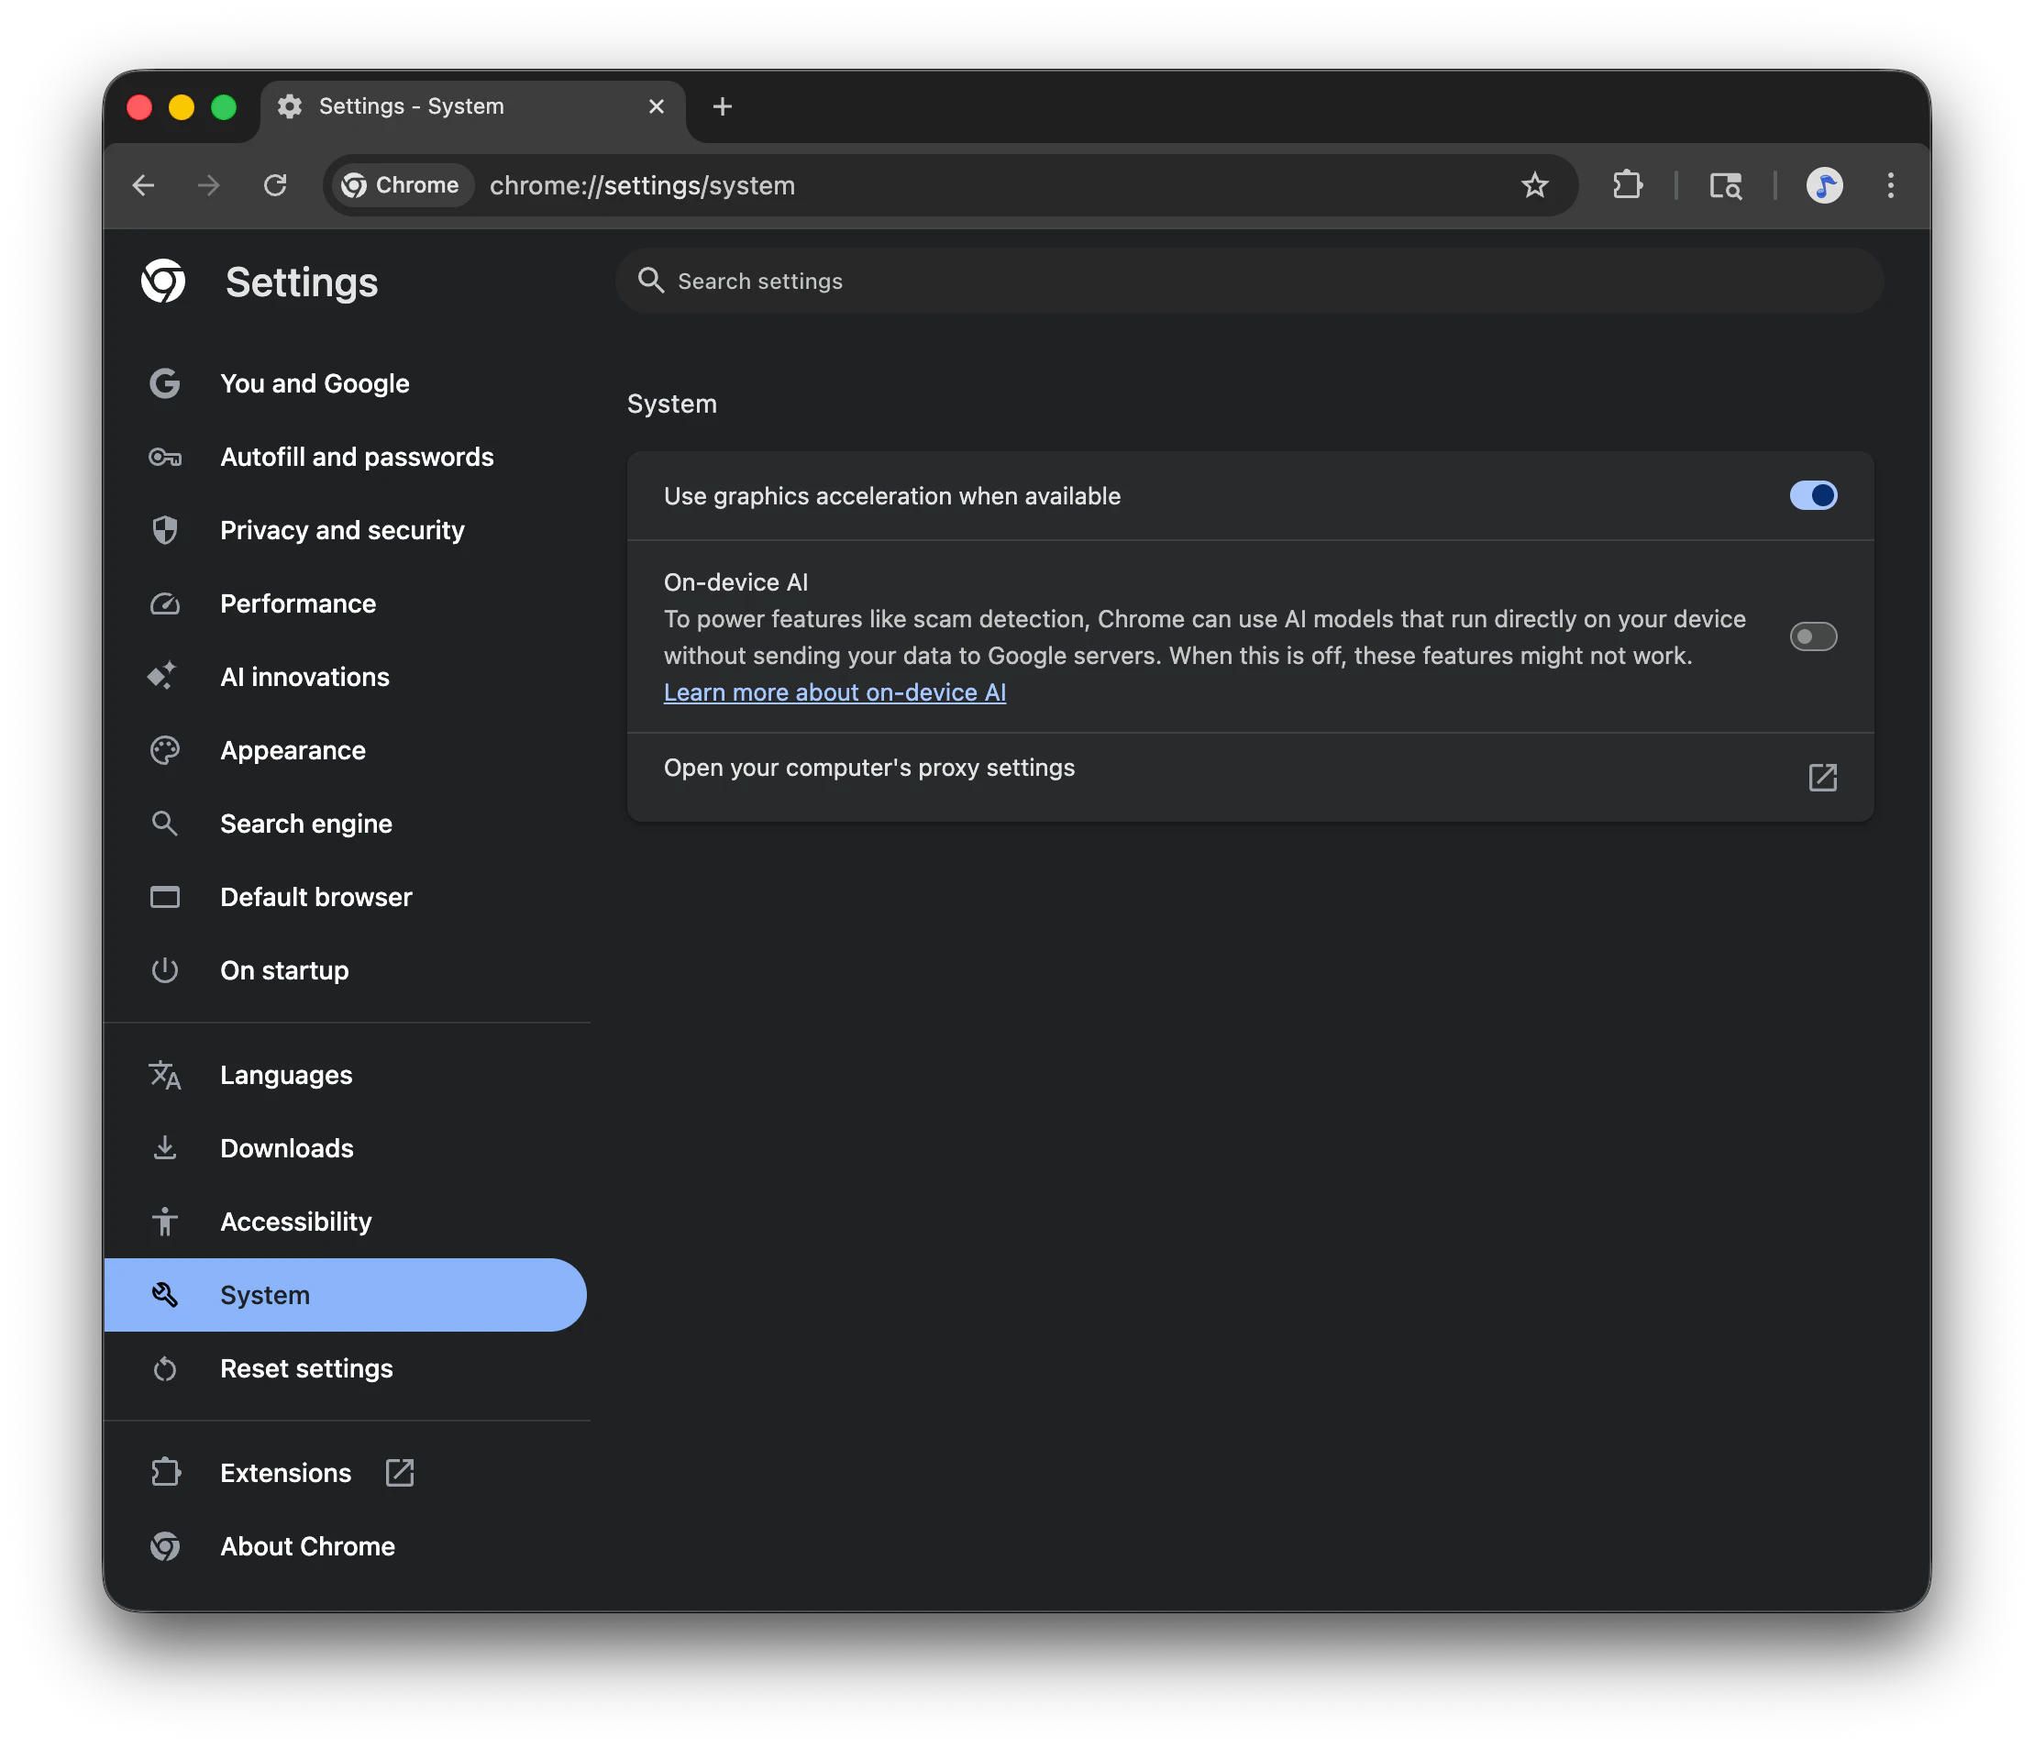Click the On-device AI heading text
The width and height of the screenshot is (2034, 1748).
(x=735, y=582)
